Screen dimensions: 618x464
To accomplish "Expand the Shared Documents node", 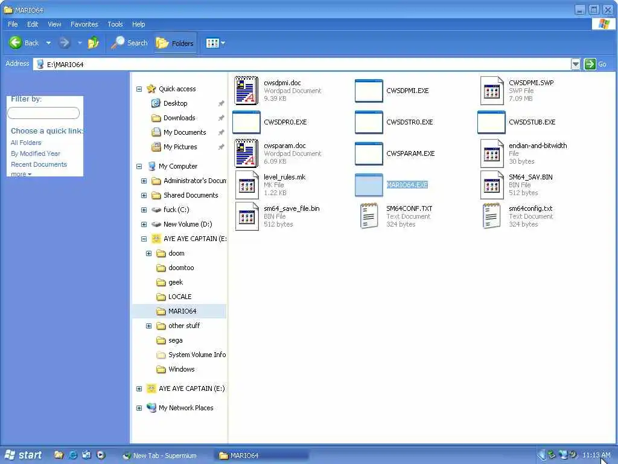I will (144, 196).
